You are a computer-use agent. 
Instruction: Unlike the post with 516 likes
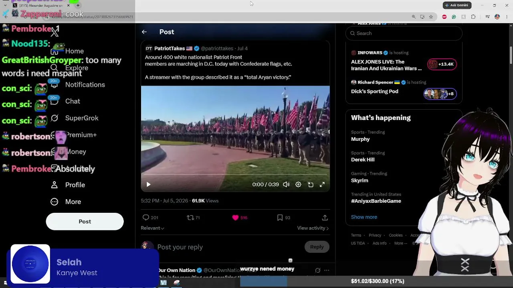[235, 217]
